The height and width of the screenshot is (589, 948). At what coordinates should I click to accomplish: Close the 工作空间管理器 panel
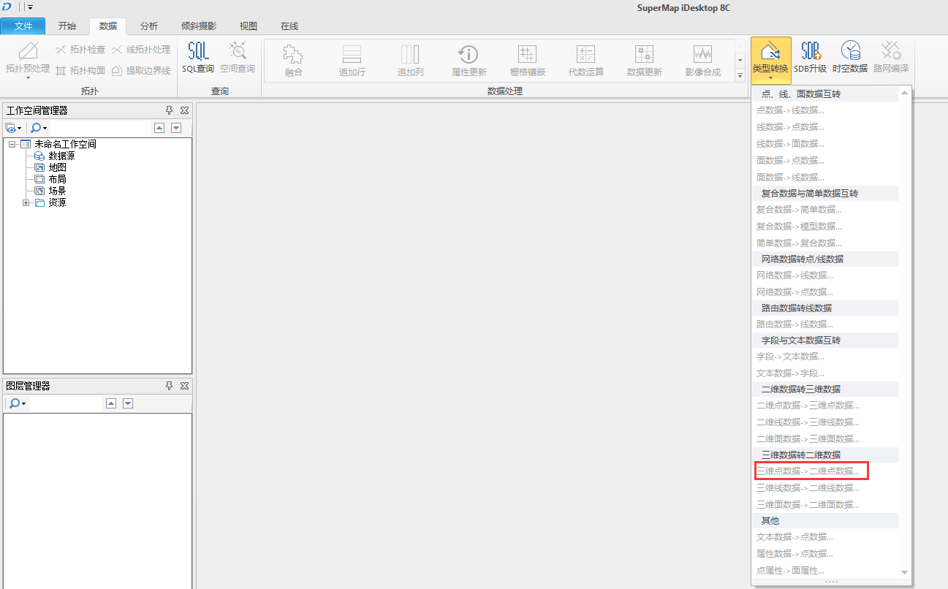pyautogui.click(x=184, y=110)
